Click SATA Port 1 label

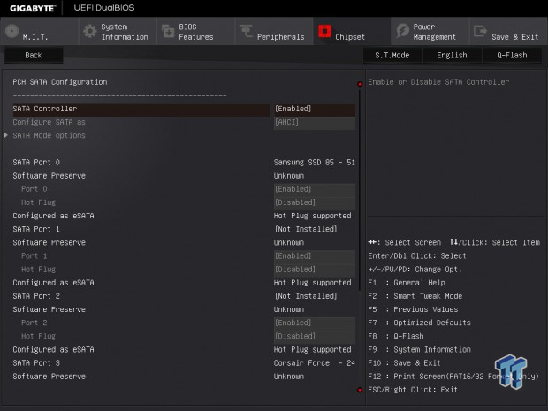click(x=36, y=229)
